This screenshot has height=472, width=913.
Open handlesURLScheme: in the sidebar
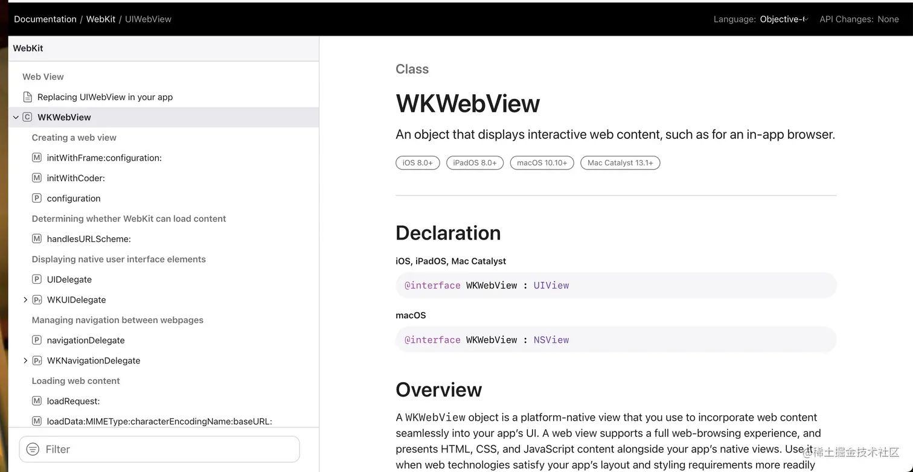[89, 239]
